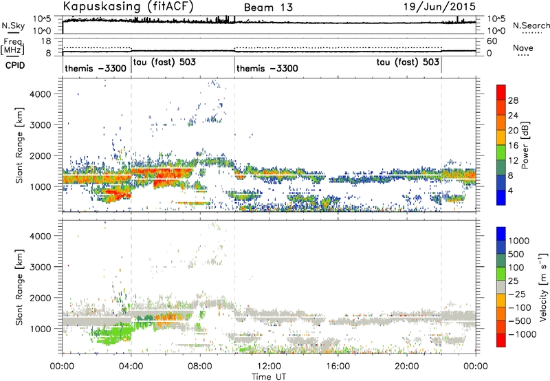The width and height of the screenshot is (550, 381).
Task: Click the red top of the Power color bar
Action: tap(501, 92)
